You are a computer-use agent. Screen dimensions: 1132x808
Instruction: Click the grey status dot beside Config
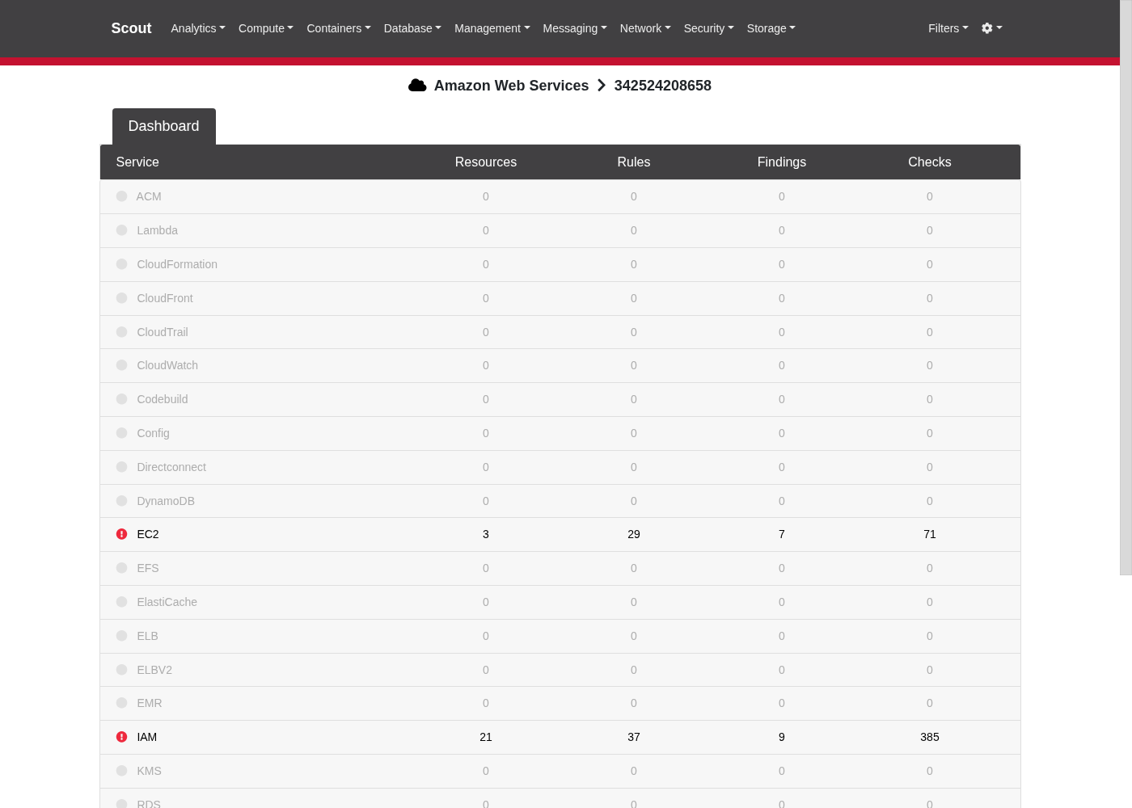[121, 433]
